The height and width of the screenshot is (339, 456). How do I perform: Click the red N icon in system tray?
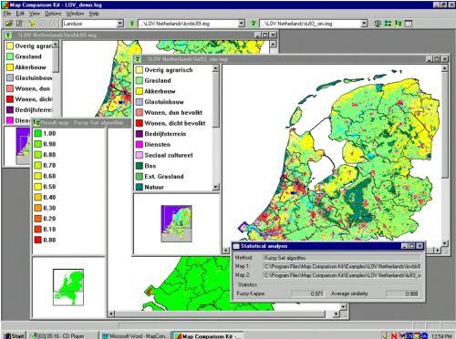[x=394, y=335]
